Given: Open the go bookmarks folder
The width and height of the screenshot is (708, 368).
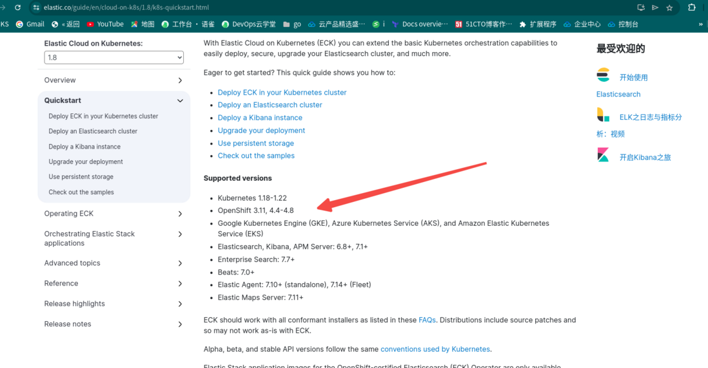Looking at the screenshot, I should [x=291, y=24].
